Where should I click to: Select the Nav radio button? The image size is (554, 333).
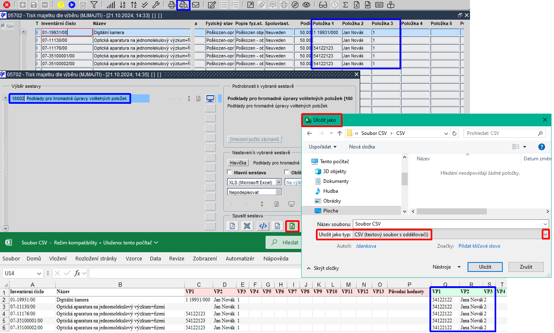3,26
